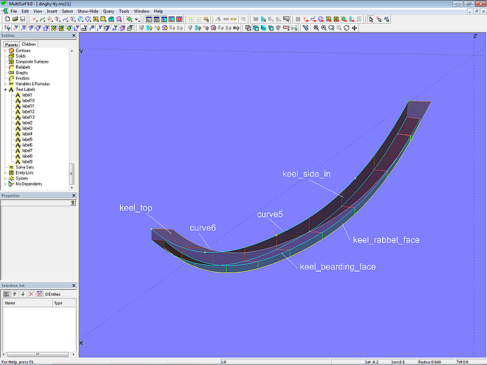Click the zoom in magnifier icon
This screenshot has height=365, width=487.
click(316, 28)
